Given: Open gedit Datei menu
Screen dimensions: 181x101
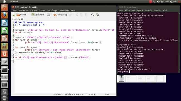Looking at the screenshot, I should pyautogui.click(x=14, y=11).
